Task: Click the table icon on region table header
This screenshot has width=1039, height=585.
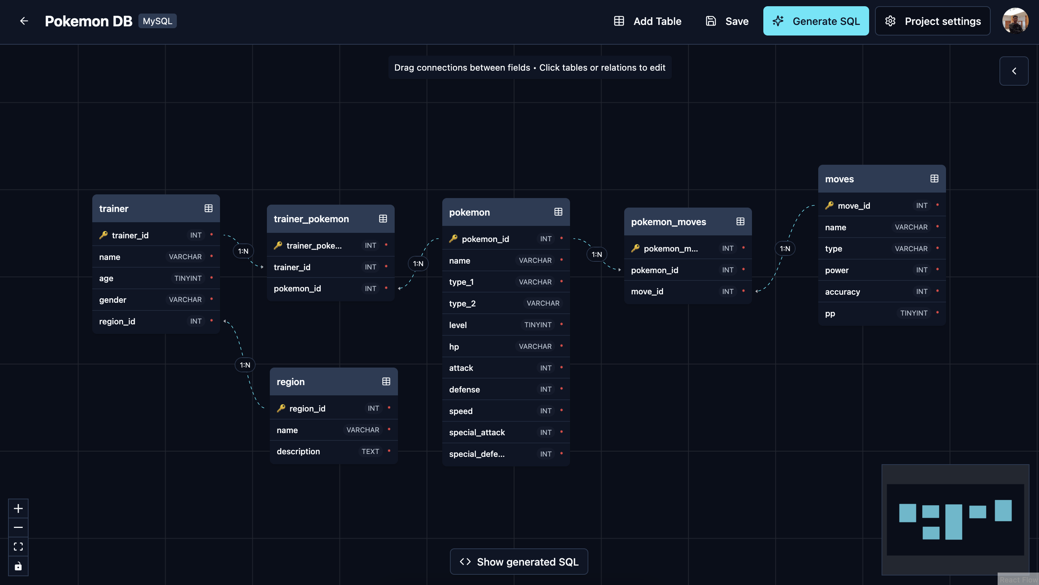Action: coord(386,381)
